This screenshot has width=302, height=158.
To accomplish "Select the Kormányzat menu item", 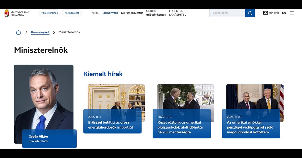I will [x=110, y=12].
